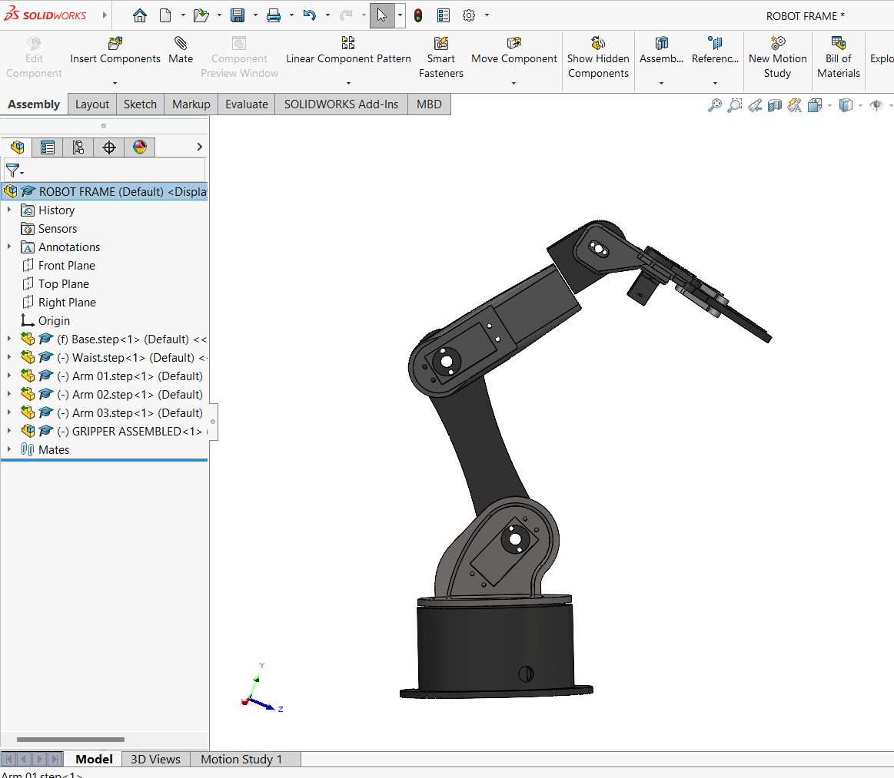The image size is (894, 778).
Task: Click the Save button in the toolbar
Action: point(238,15)
